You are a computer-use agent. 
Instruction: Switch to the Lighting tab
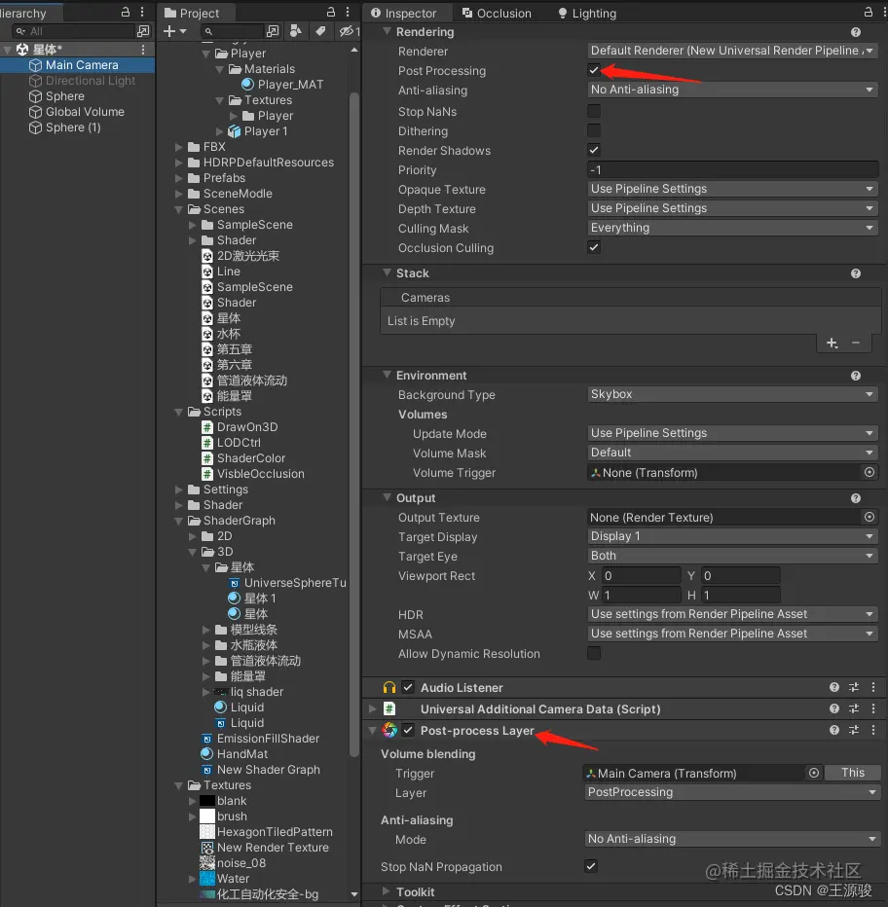click(x=587, y=13)
